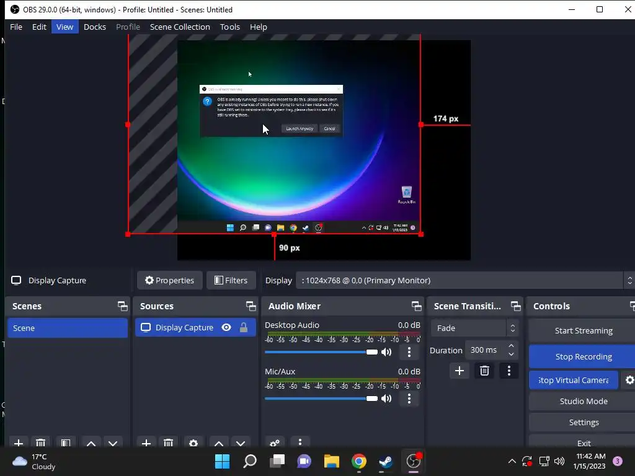Open source Filters button
This screenshot has width=635, height=476.
pyautogui.click(x=231, y=280)
